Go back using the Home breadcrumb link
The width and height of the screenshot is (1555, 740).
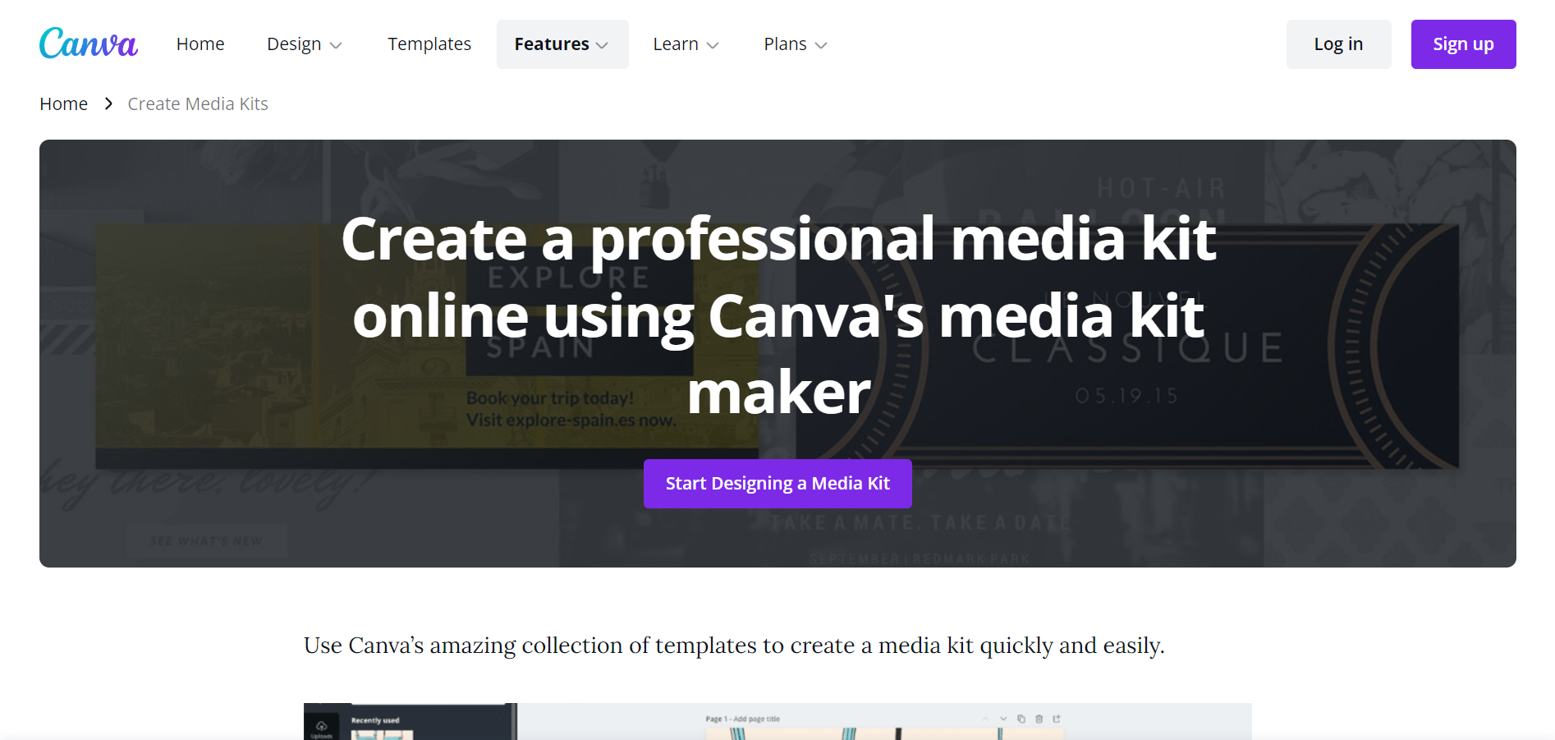click(x=63, y=103)
